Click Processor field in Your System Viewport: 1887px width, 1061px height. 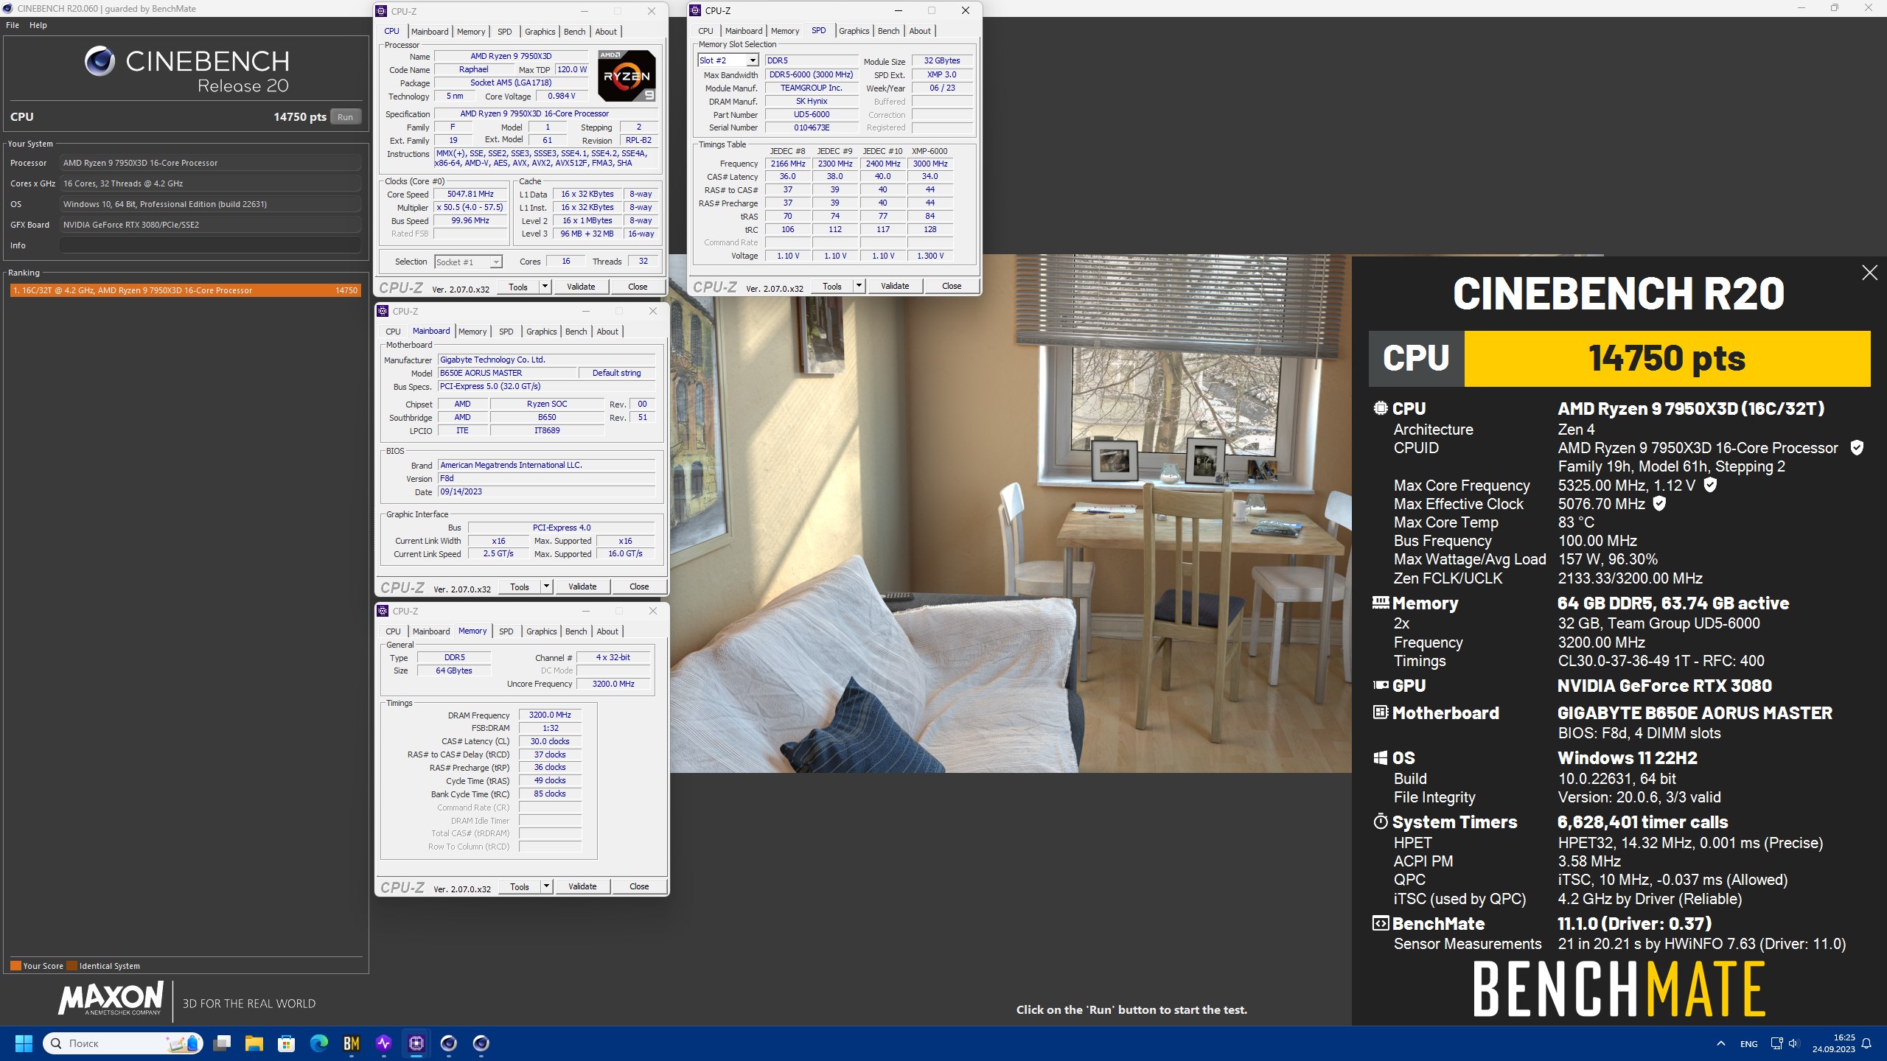click(210, 163)
